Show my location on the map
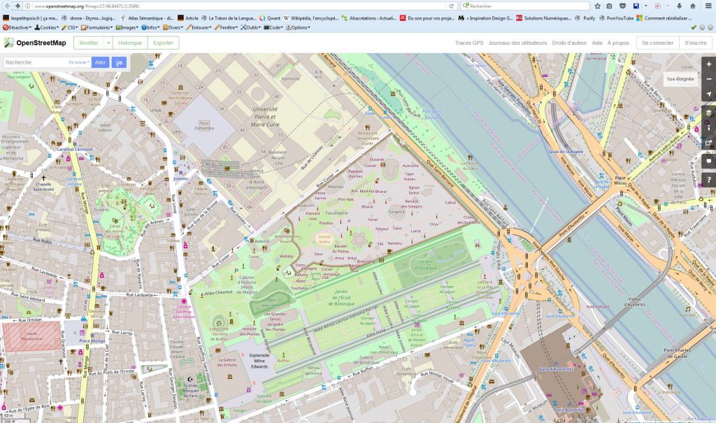 click(708, 95)
